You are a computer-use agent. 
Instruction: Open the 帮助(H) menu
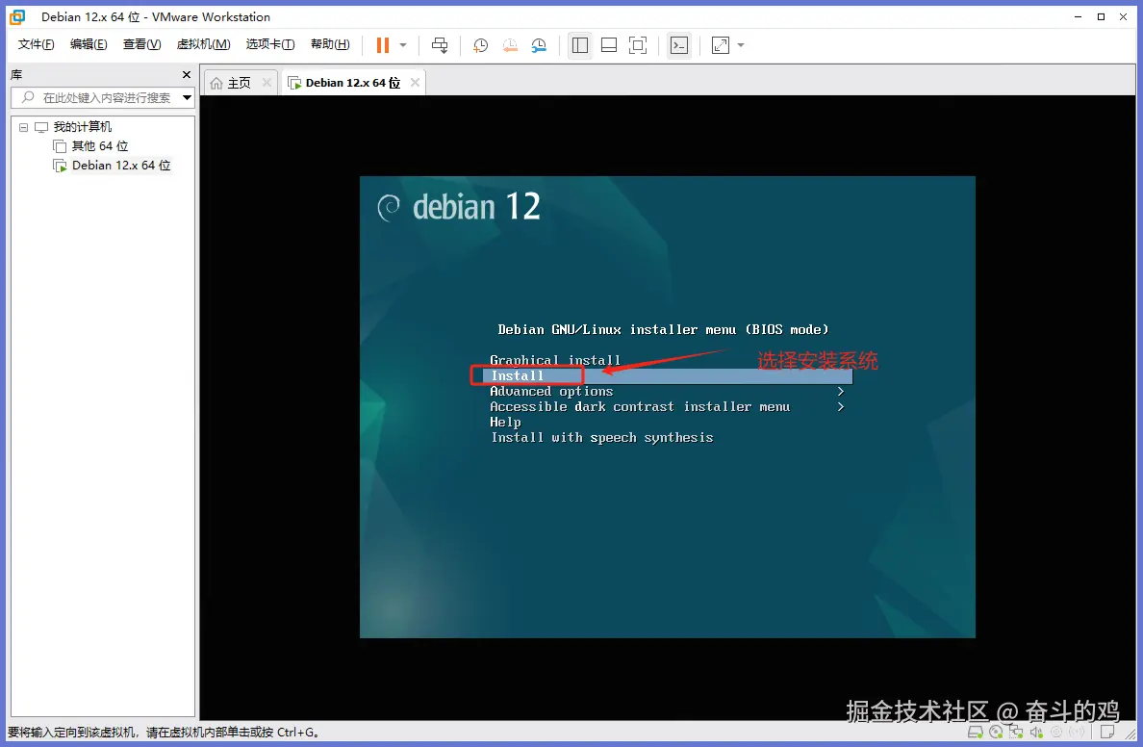[329, 44]
